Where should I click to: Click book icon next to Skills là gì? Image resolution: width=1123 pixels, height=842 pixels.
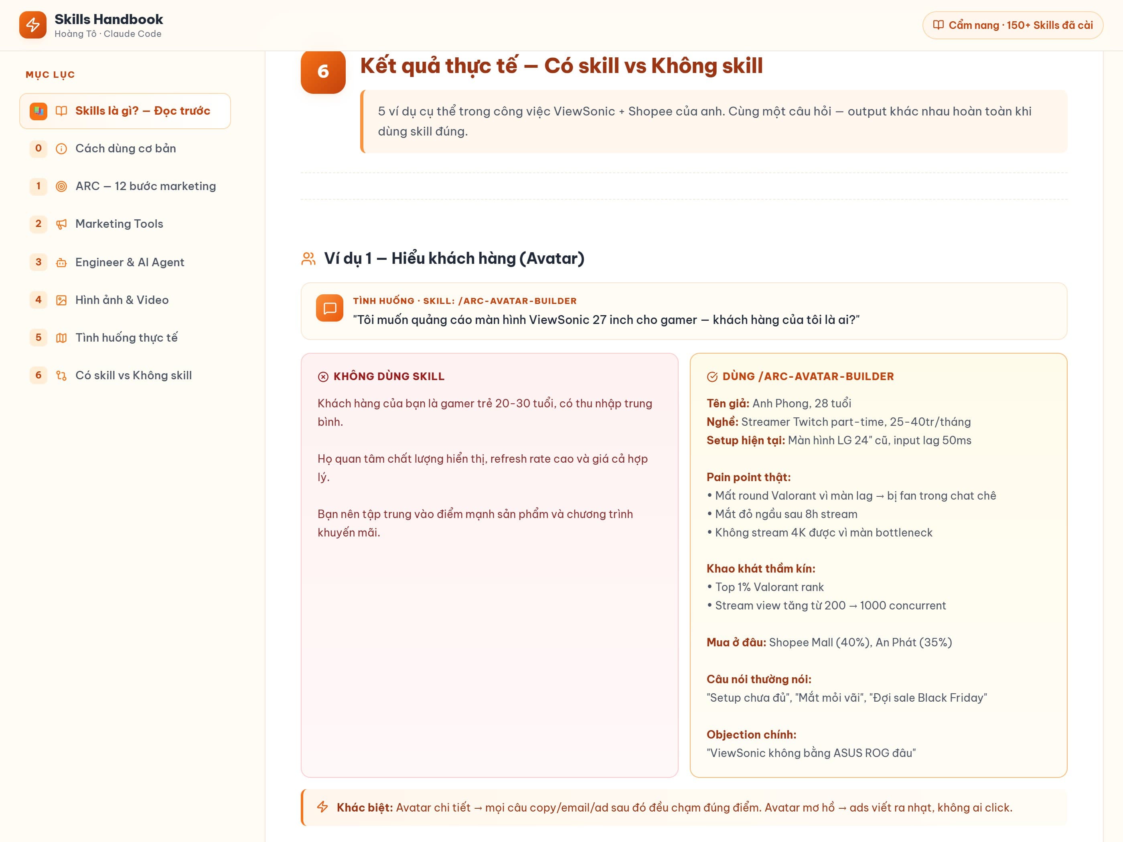[x=61, y=111]
